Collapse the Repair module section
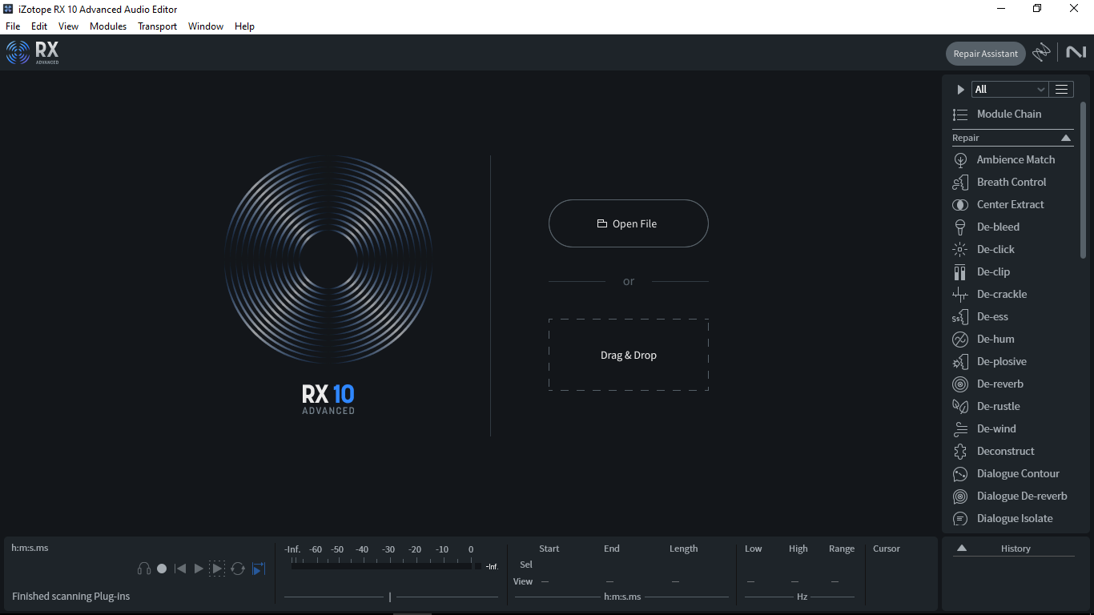This screenshot has height=615, width=1094. (1066, 138)
